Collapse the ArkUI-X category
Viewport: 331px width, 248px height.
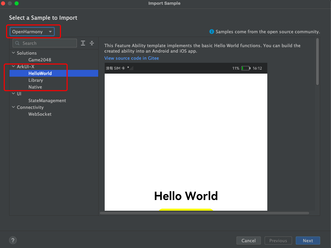(x=13, y=66)
